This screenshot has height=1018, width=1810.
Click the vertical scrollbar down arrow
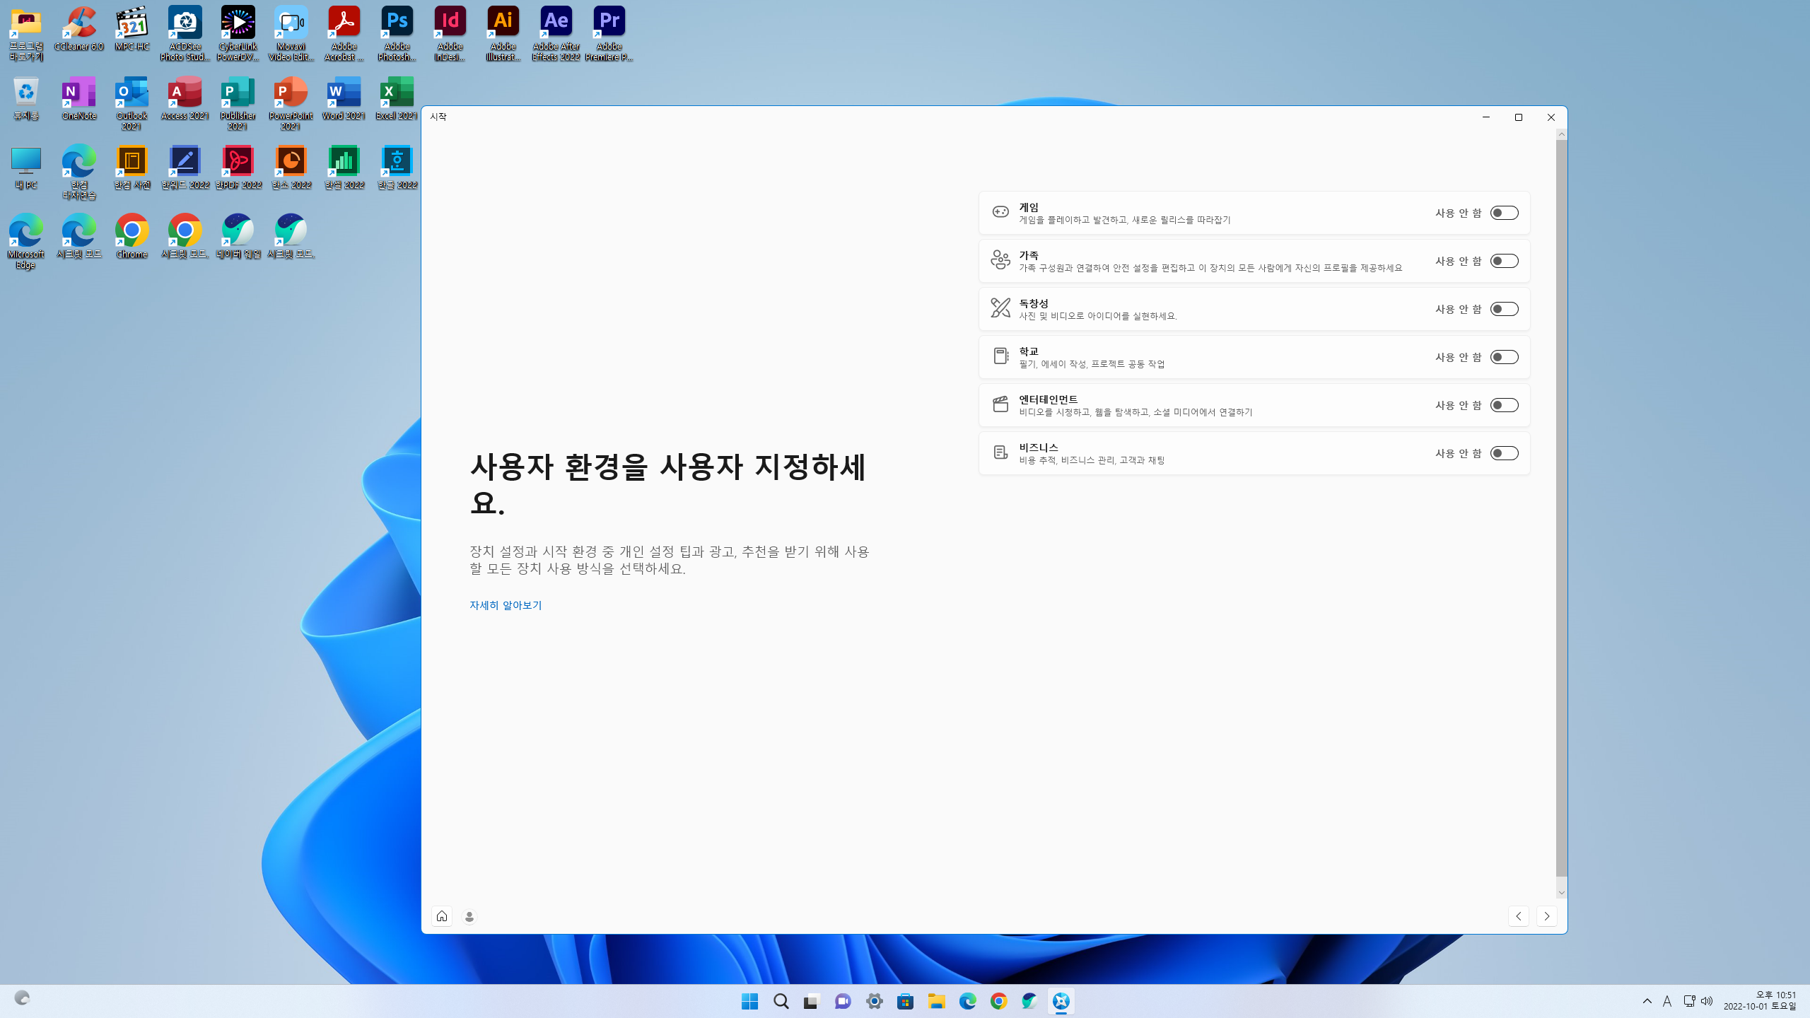1562,893
